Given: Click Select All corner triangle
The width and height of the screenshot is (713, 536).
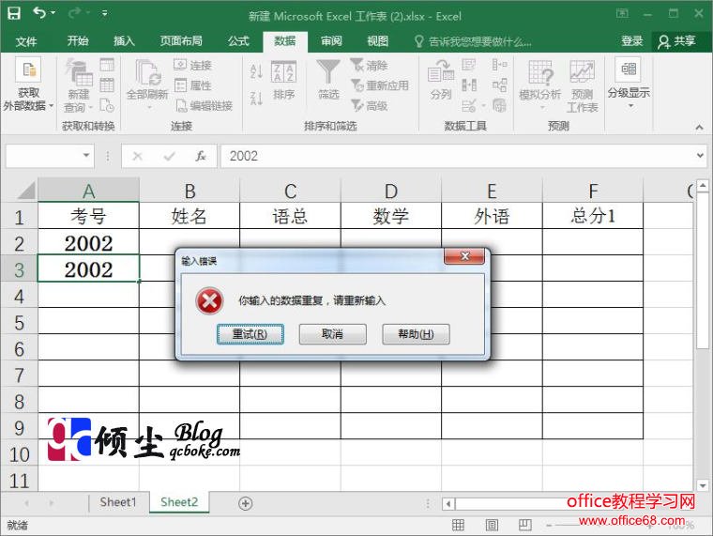Looking at the screenshot, I should click(x=26, y=191).
